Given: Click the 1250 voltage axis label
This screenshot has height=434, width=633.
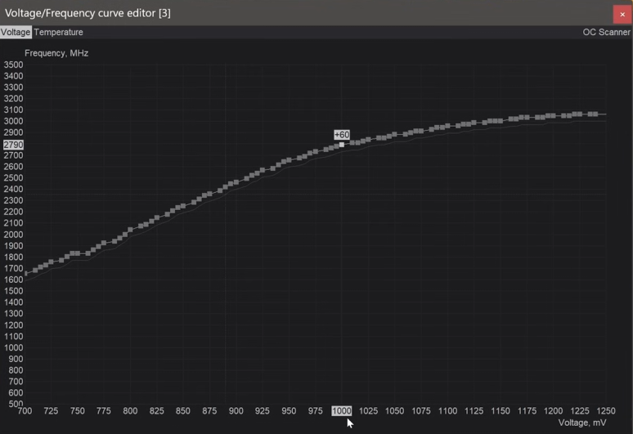Looking at the screenshot, I should (x=606, y=411).
